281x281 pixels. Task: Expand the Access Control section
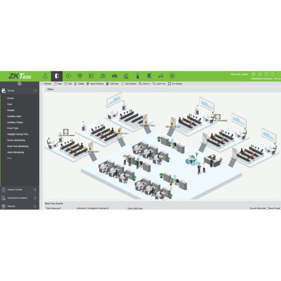[35, 190]
